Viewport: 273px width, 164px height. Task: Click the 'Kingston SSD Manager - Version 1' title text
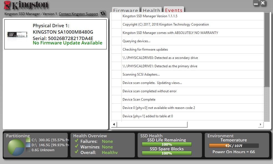31,14
